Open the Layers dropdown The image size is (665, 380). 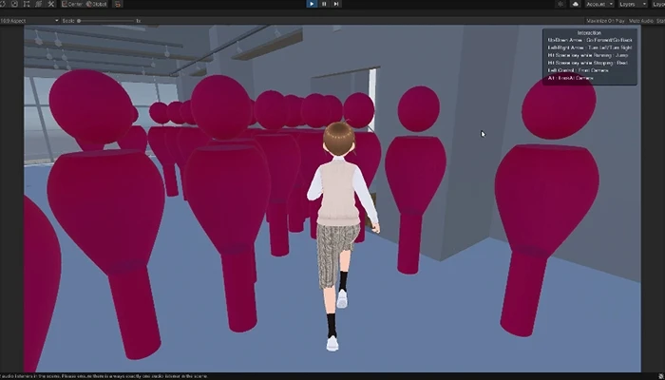click(x=633, y=4)
